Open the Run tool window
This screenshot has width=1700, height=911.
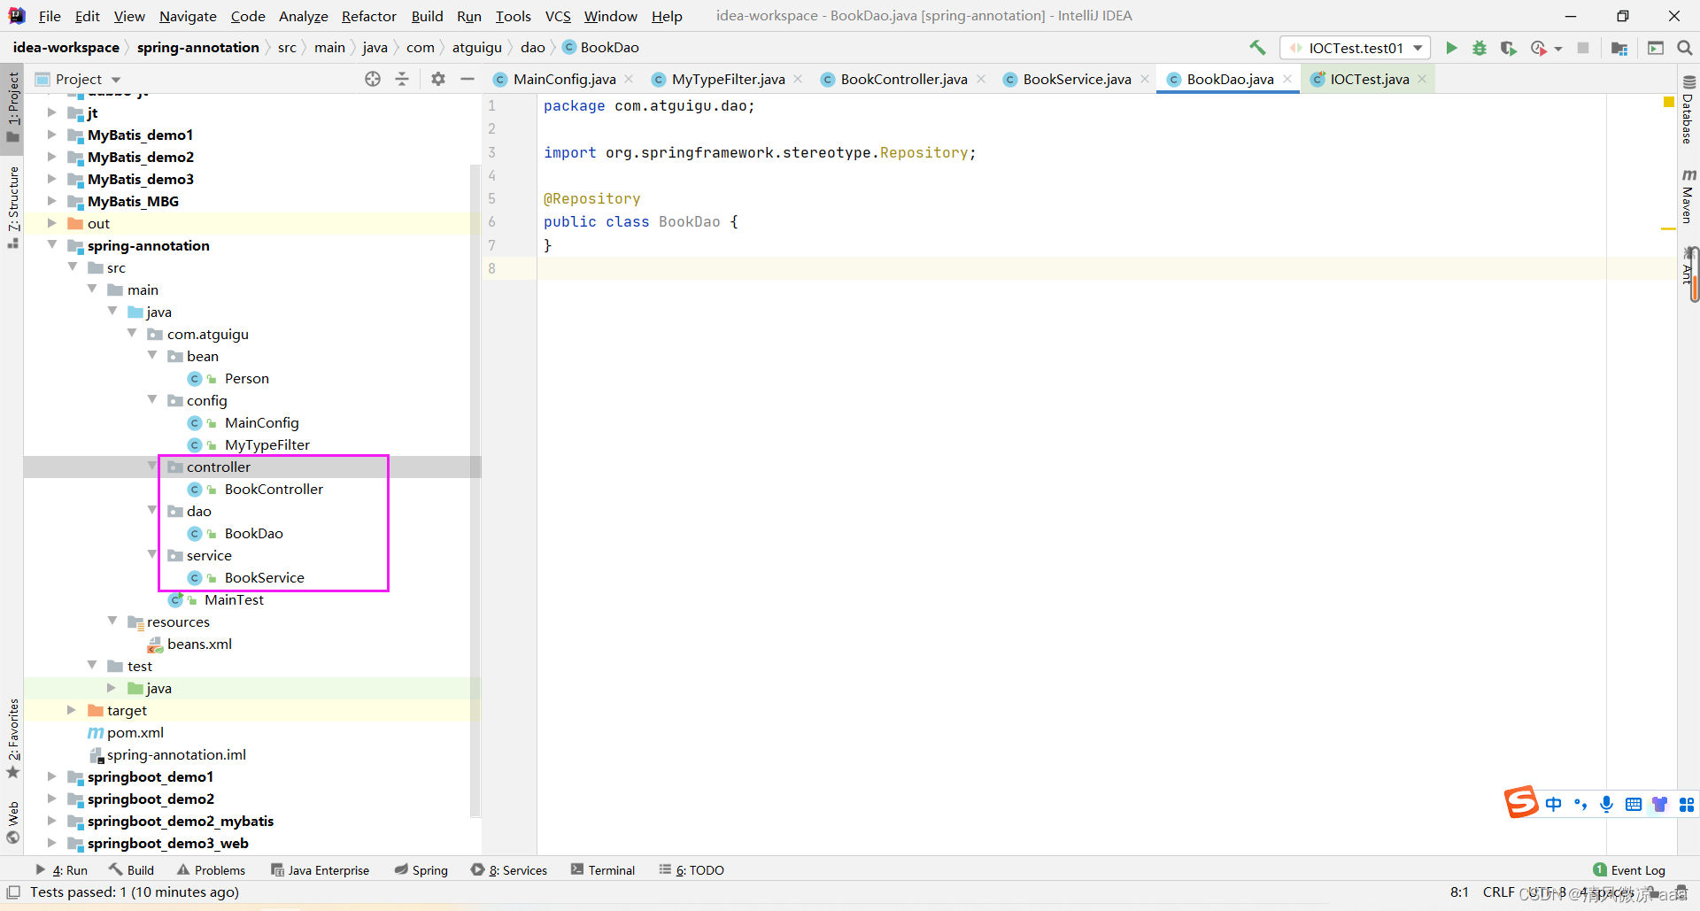[61, 870]
